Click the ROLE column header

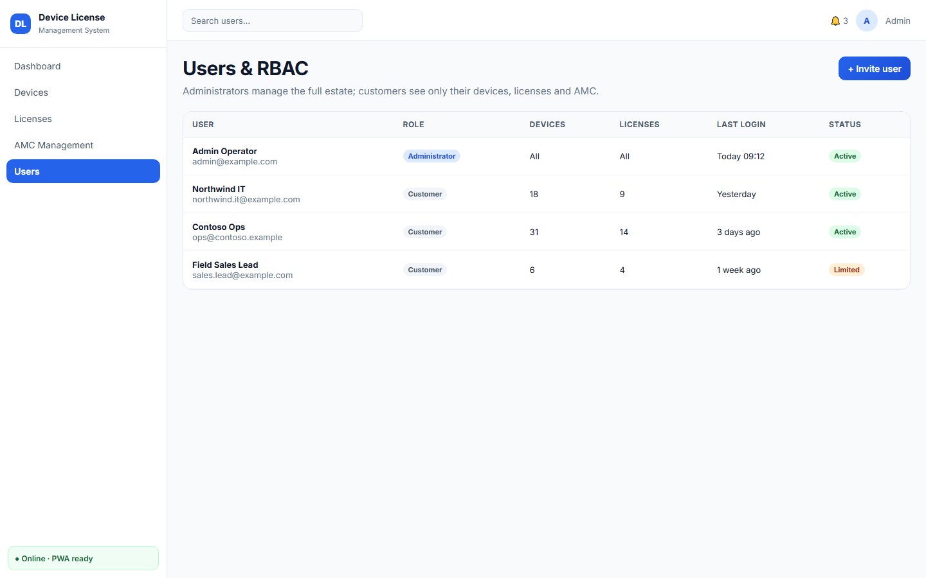[413, 125]
